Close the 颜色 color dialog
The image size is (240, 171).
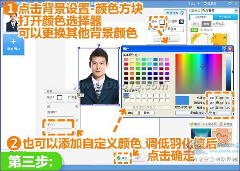click(x=230, y=49)
